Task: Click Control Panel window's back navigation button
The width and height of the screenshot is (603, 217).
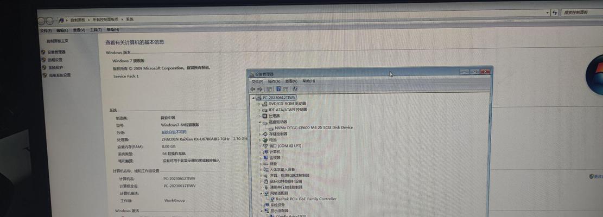Action: [x=42, y=21]
